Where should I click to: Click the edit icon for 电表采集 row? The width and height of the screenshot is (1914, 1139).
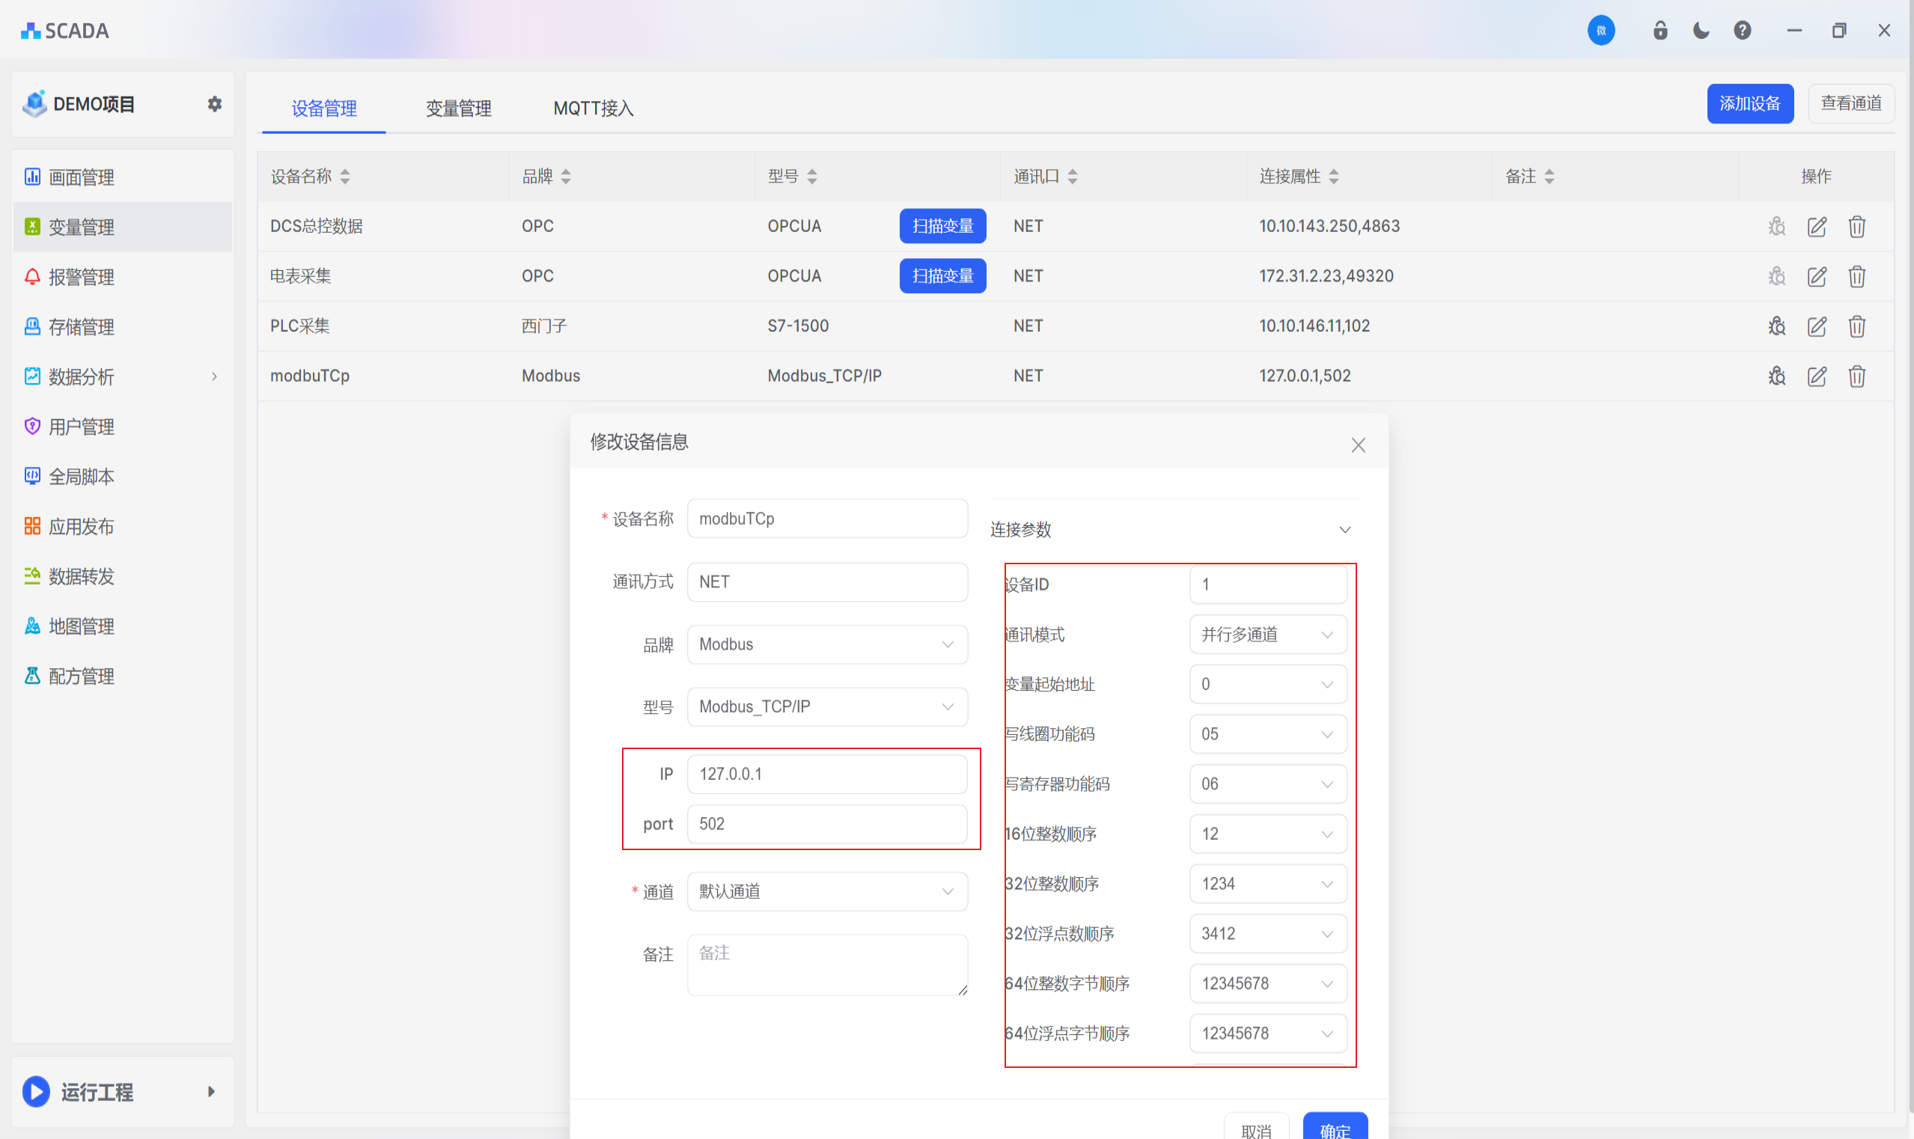tap(1817, 276)
